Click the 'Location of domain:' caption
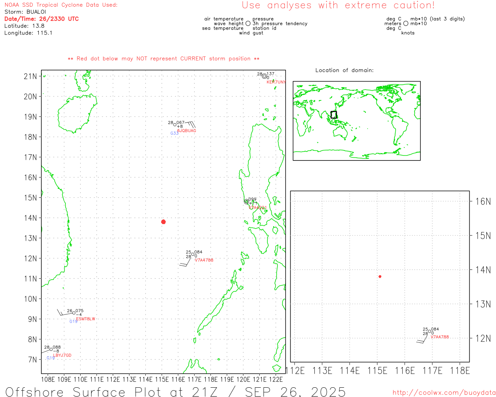Image resolution: width=496 pixels, height=397 pixels. coord(344,70)
